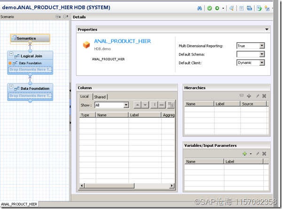
Task: Click the edit hierarchy pencil icon
Action: (x=258, y=96)
